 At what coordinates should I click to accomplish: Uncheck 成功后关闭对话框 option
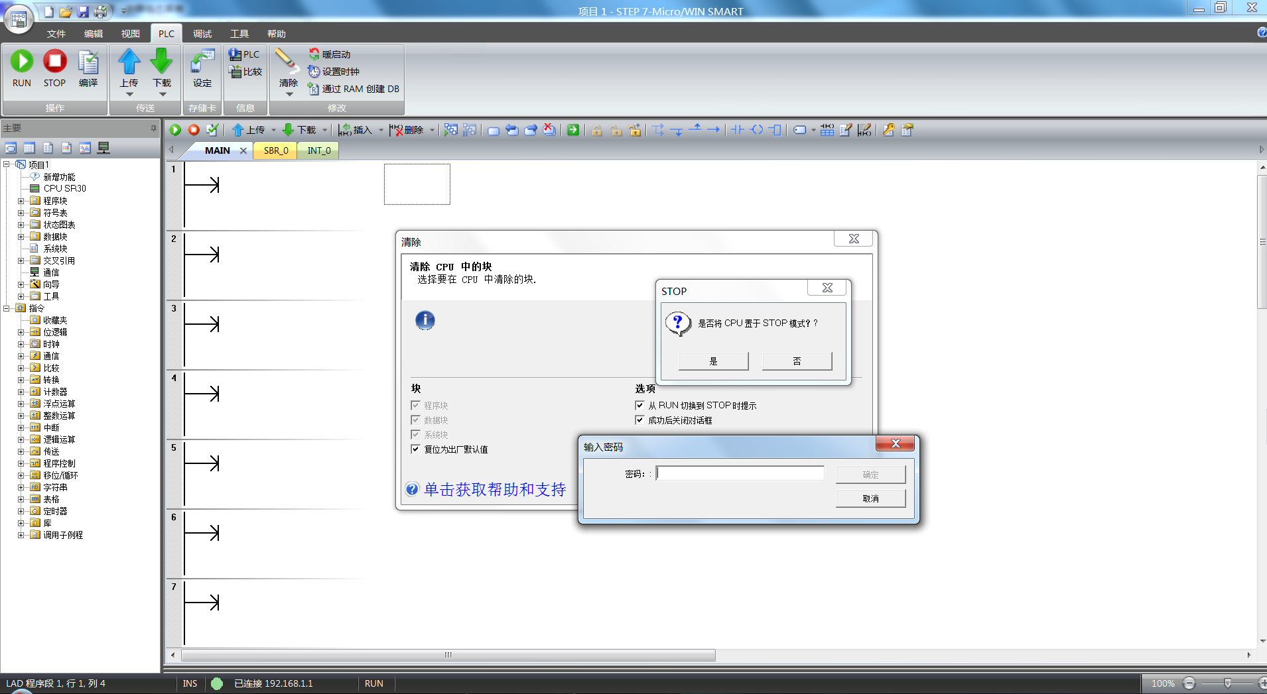pyautogui.click(x=639, y=420)
